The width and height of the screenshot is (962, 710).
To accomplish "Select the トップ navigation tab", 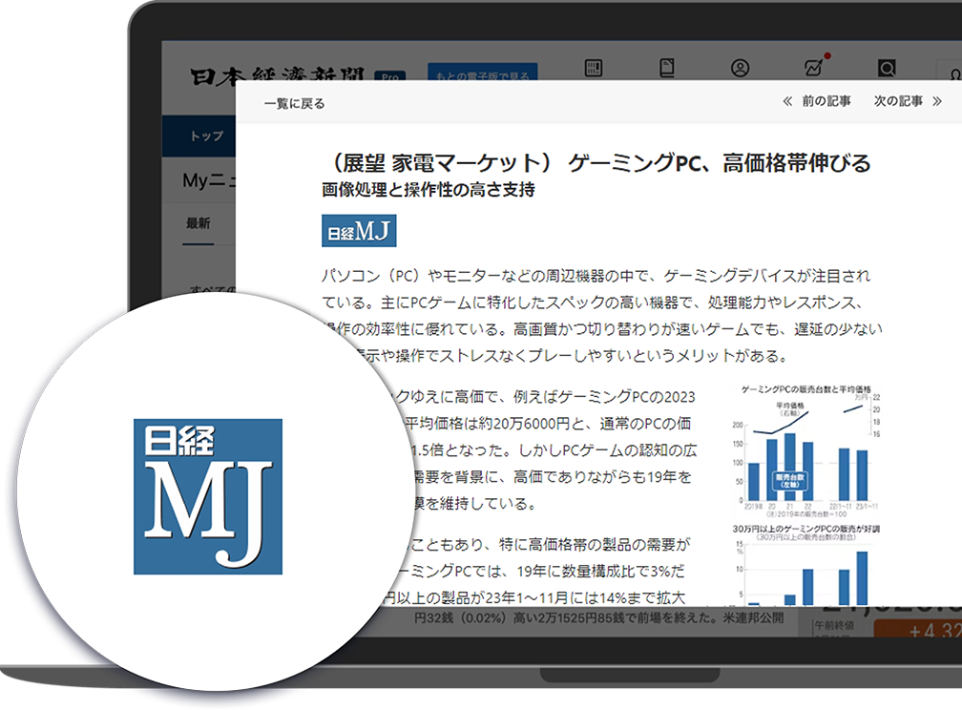I will point(206,136).
